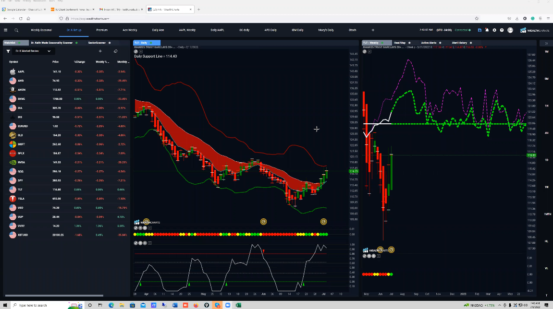Save the workspace with blue disk icon

[x=479, y=30]
